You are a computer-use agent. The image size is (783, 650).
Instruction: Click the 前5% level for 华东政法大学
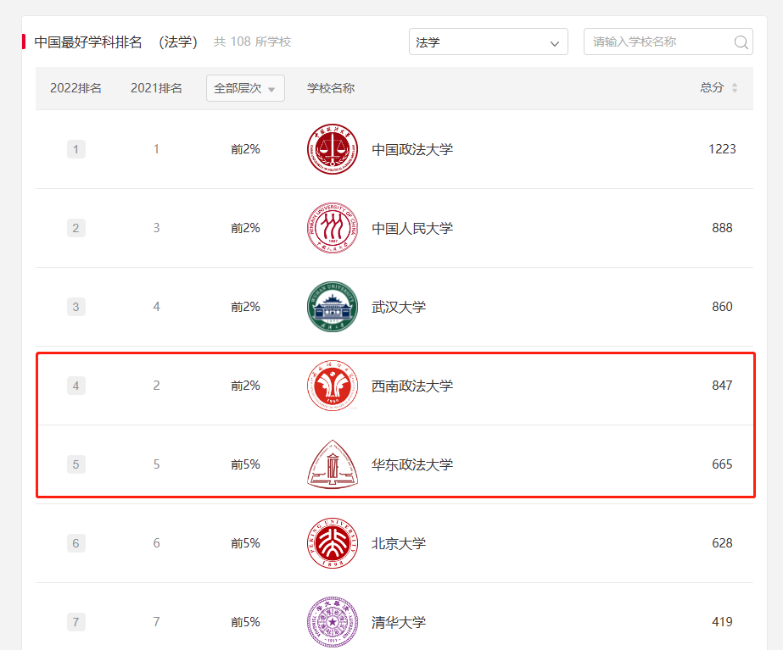[x=245, y=464]
